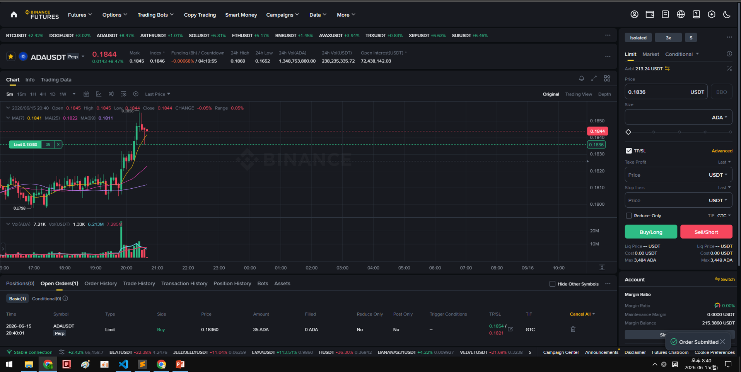Collapse the MA indicator legend row

[x=8, y=118]
